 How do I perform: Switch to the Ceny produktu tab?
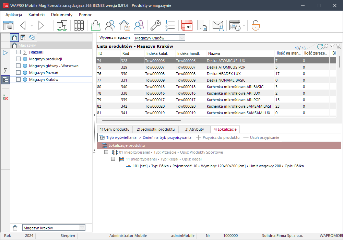115,129
